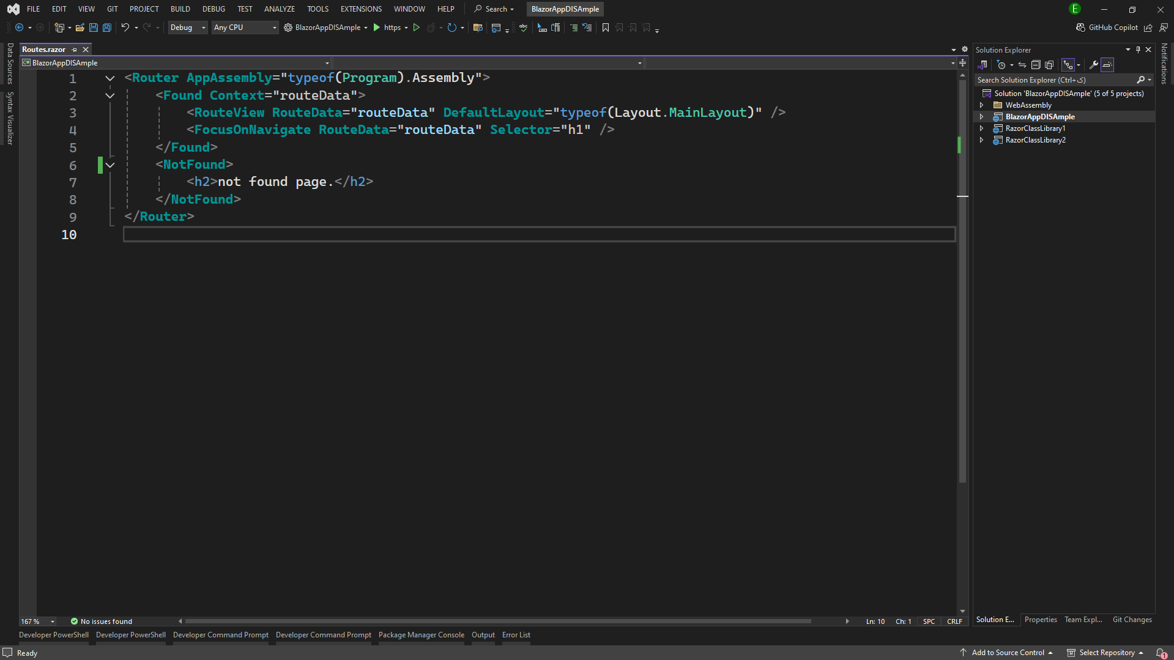Click the No issues found indicator
1174x660 pixels.
coord(101,621)
